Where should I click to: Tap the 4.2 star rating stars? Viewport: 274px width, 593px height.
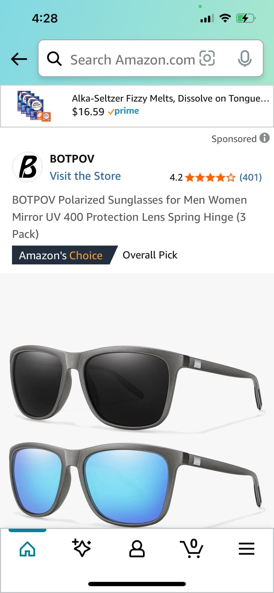[x=210, y=178]
